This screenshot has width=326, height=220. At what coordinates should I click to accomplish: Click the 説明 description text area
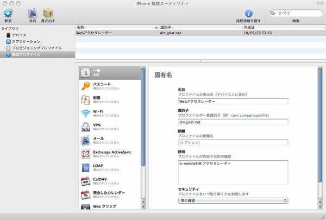click(x=233, y=172)
